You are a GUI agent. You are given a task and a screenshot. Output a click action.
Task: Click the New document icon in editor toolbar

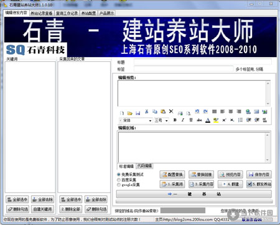coord(122,113)
